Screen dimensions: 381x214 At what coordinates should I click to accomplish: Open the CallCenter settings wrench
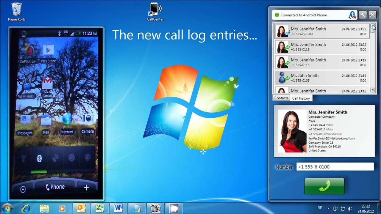pyautogui.click(x=363, y=15)
